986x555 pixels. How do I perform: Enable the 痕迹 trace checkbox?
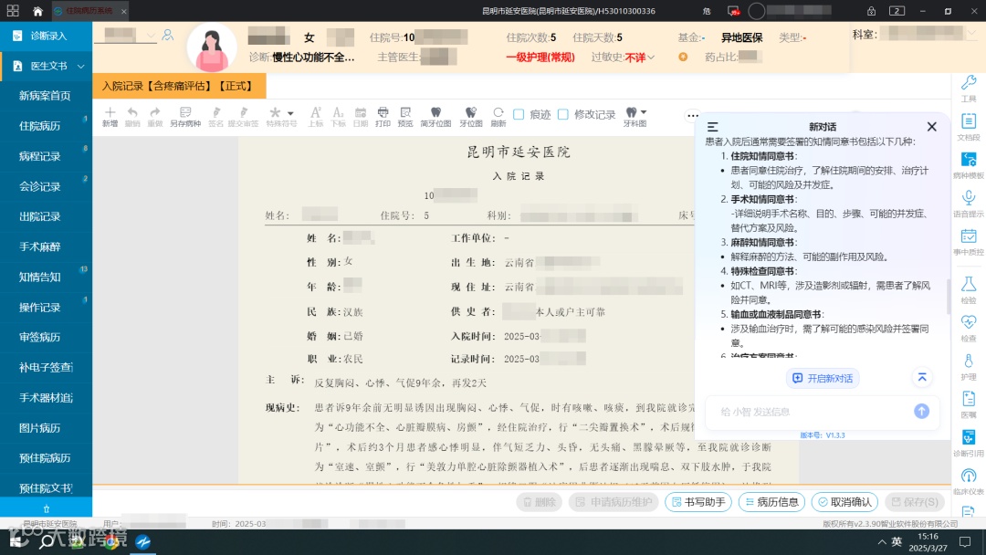[519, 114]
